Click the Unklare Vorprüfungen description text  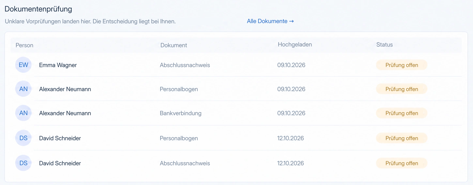pyautogui.click(x=90, y=21)
